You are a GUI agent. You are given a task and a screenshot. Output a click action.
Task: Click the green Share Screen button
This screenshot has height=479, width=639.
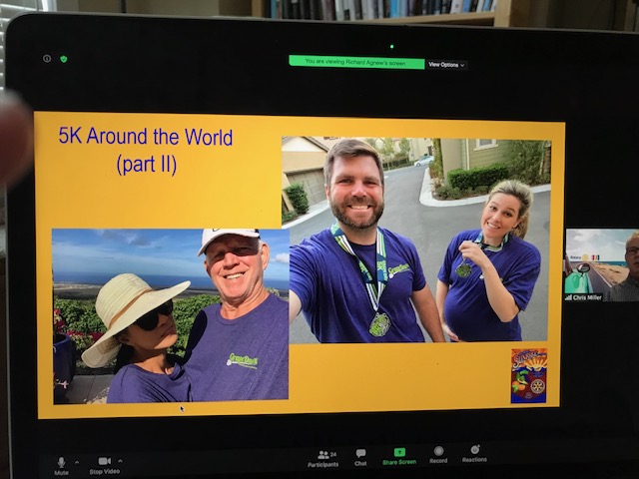(x=399, y=455)
